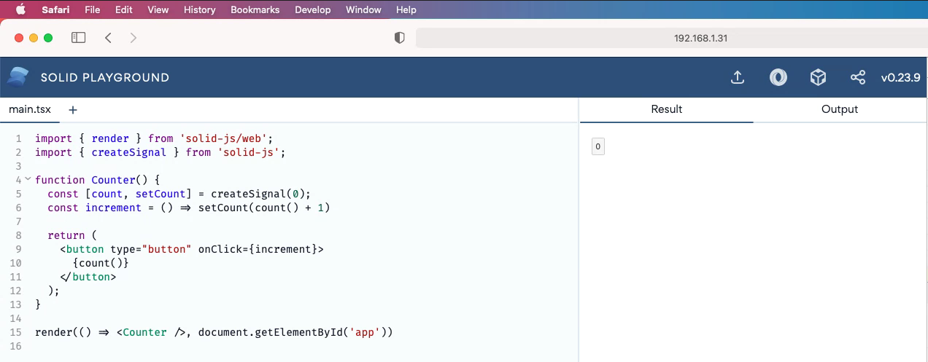Switch to the Output tab
Screen dimensions: 928x362
coord(840,109)
